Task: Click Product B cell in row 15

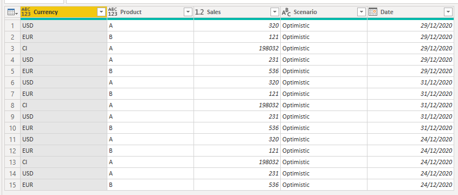Action: [x=151, y=185]
